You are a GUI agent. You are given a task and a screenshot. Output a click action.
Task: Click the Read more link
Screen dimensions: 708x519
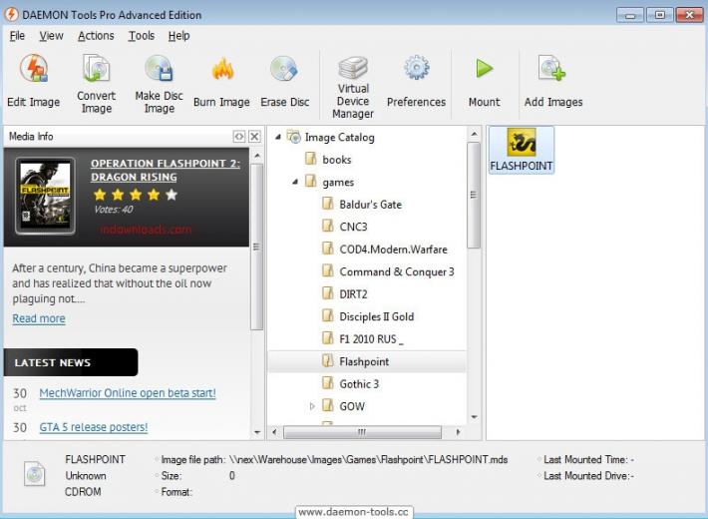[39, 318]
